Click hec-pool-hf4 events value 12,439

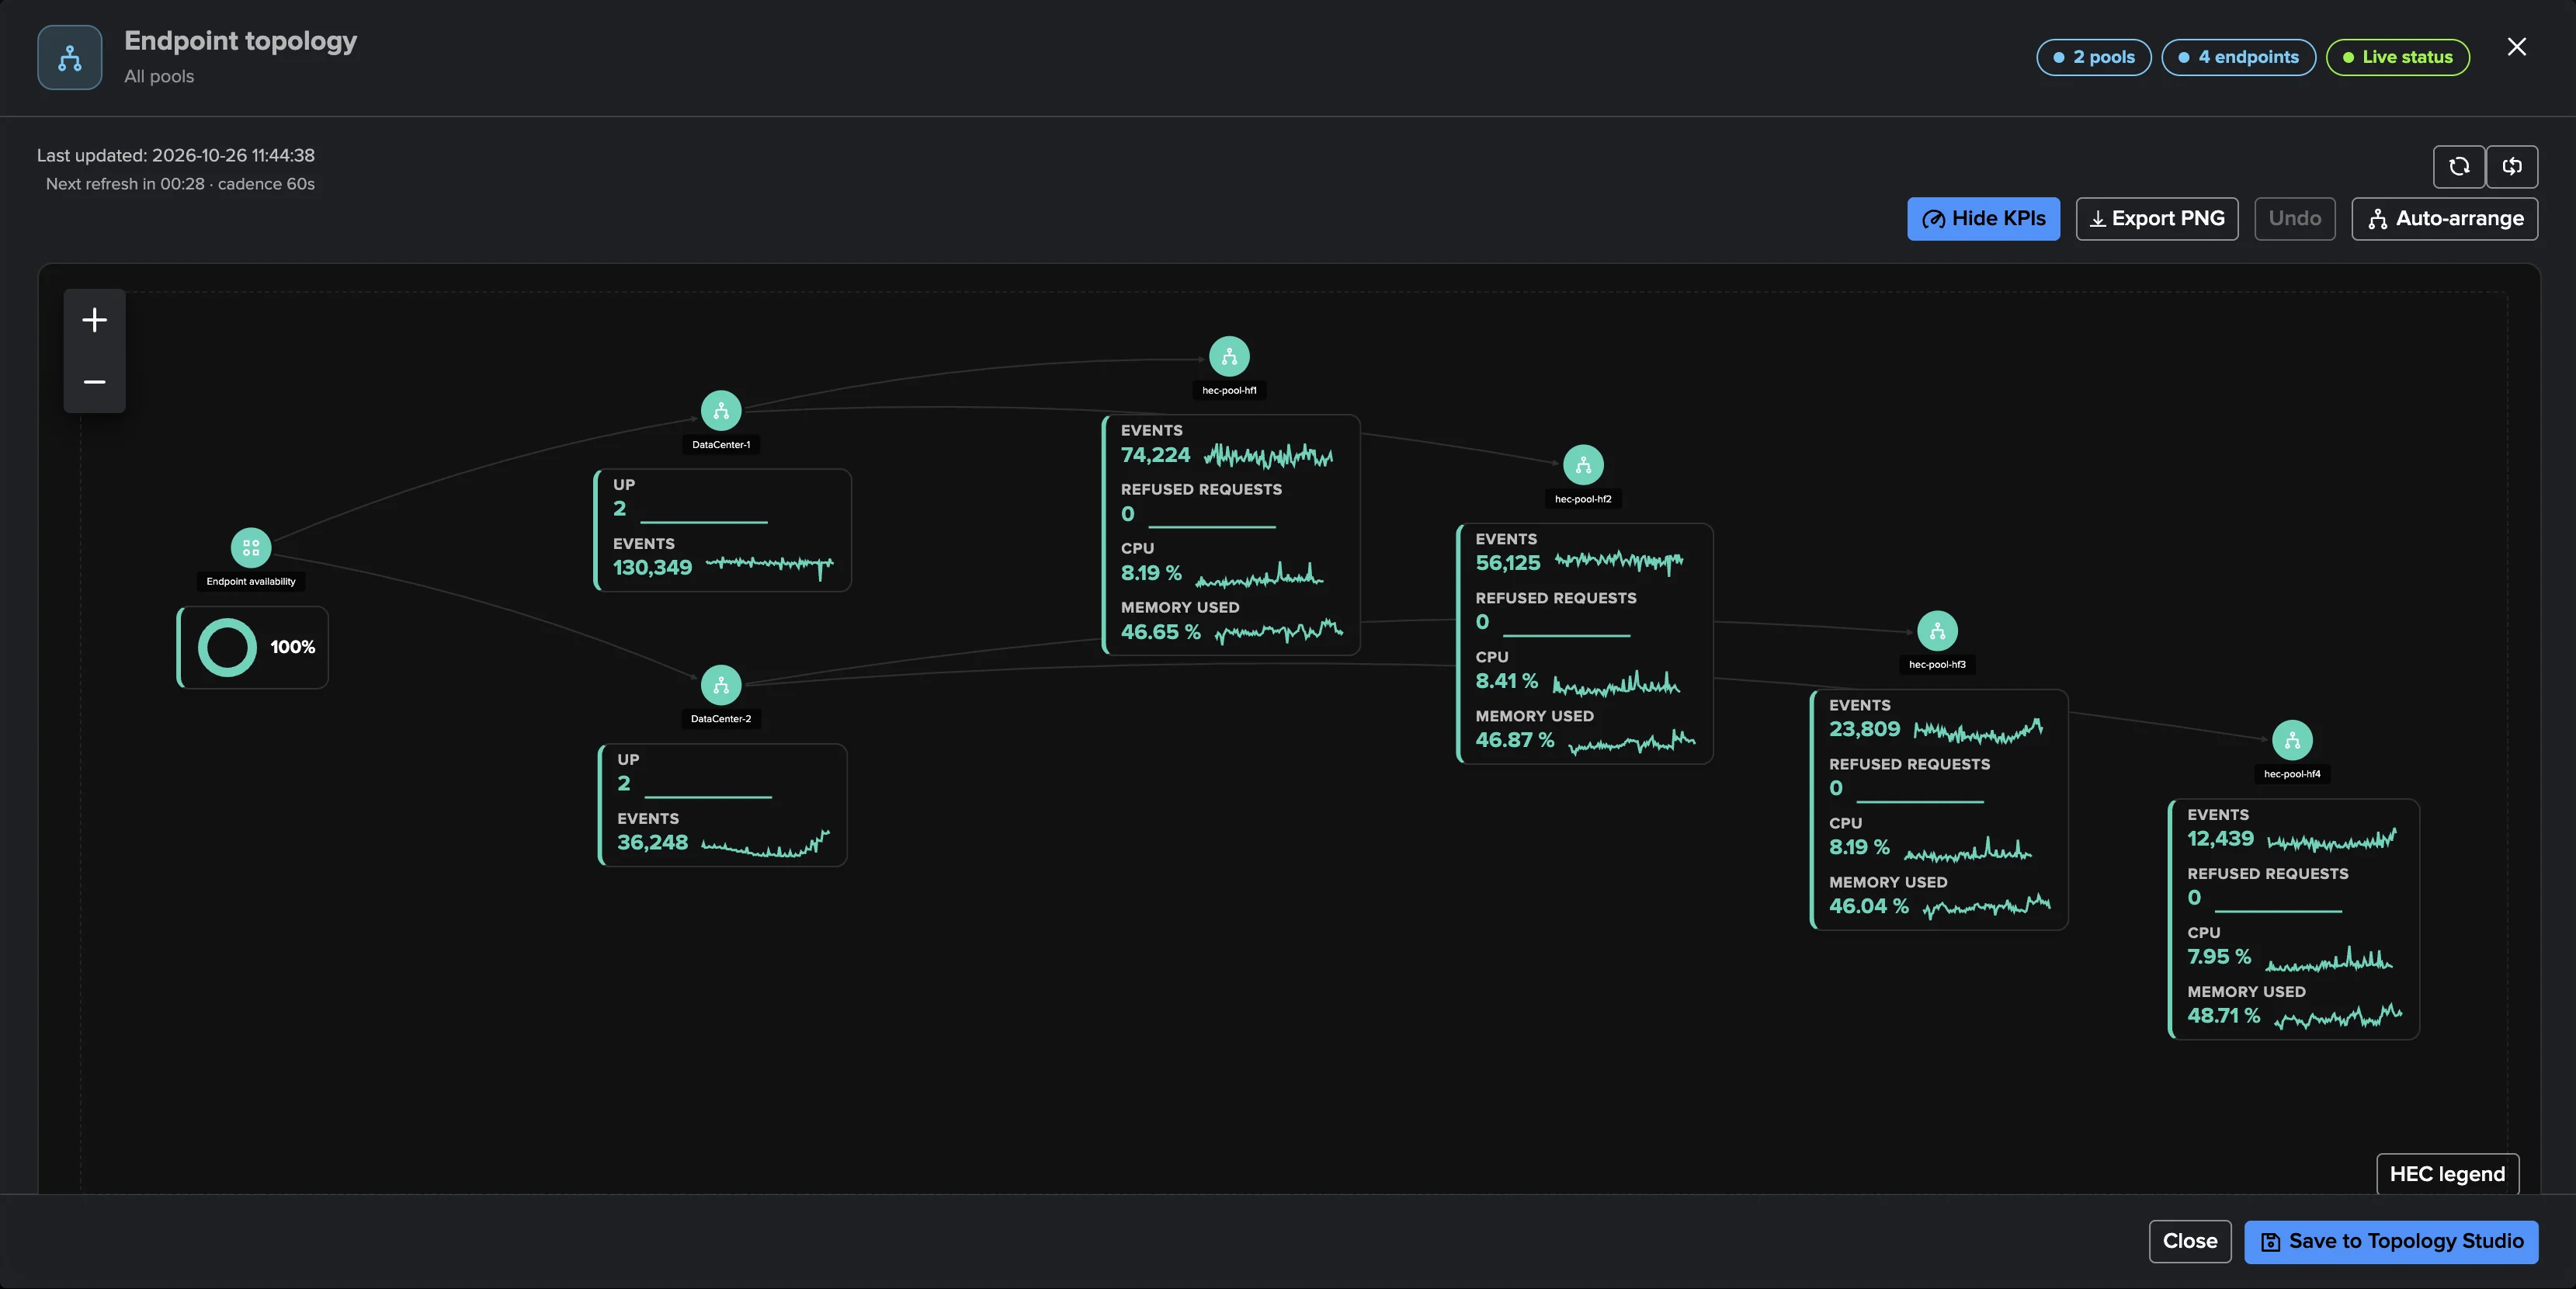tap(2220, 839)
